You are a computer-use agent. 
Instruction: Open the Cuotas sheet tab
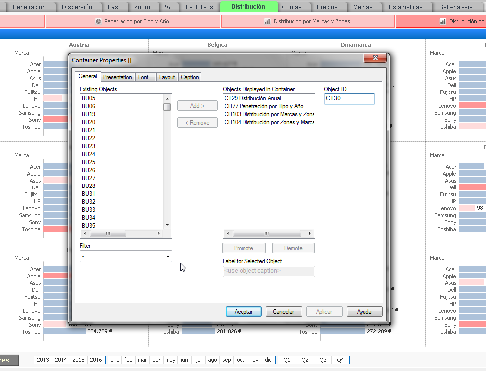[x=292, y=7]
